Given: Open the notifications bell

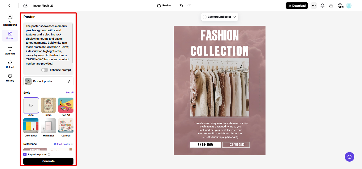Looking at the screenshot, I should coord(322,6).
